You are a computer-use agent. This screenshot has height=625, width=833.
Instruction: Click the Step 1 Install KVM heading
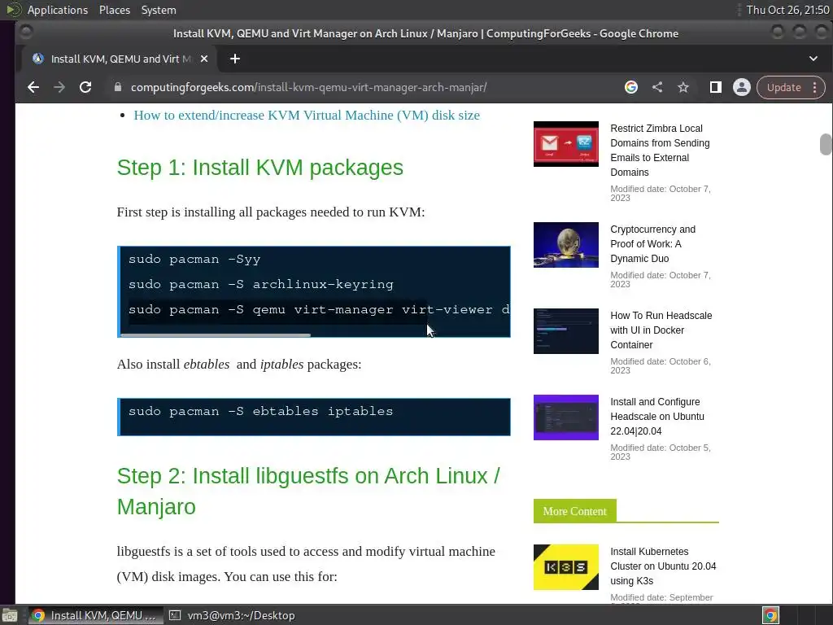[259, 168]
